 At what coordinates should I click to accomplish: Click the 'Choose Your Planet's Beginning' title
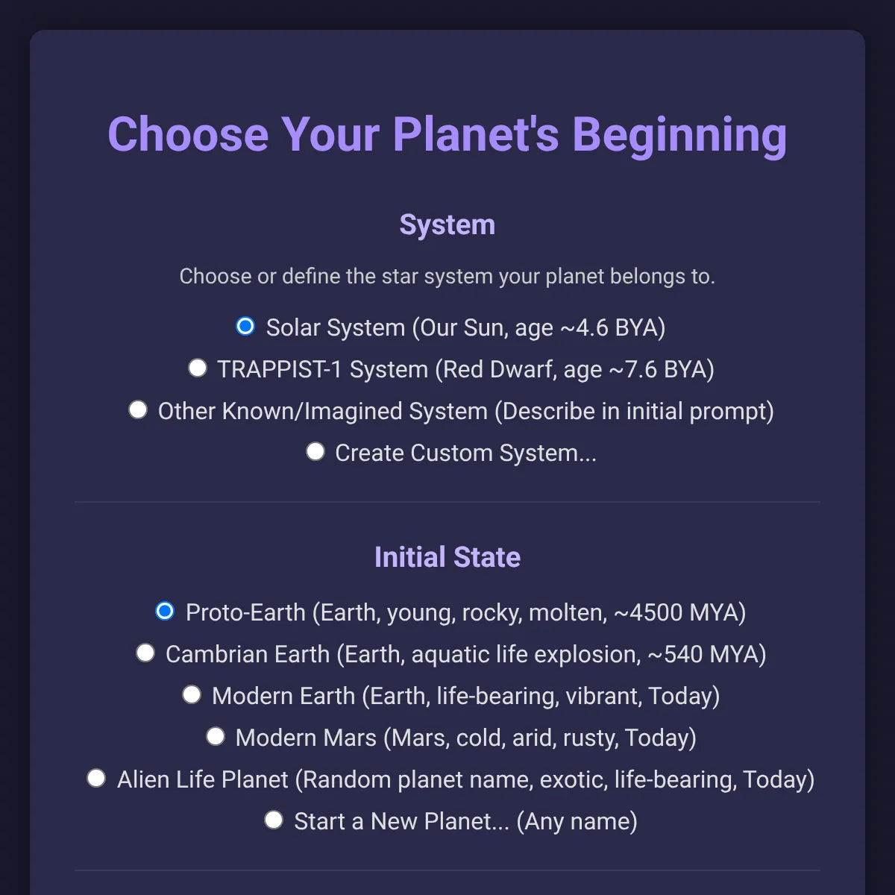[447, 135]
